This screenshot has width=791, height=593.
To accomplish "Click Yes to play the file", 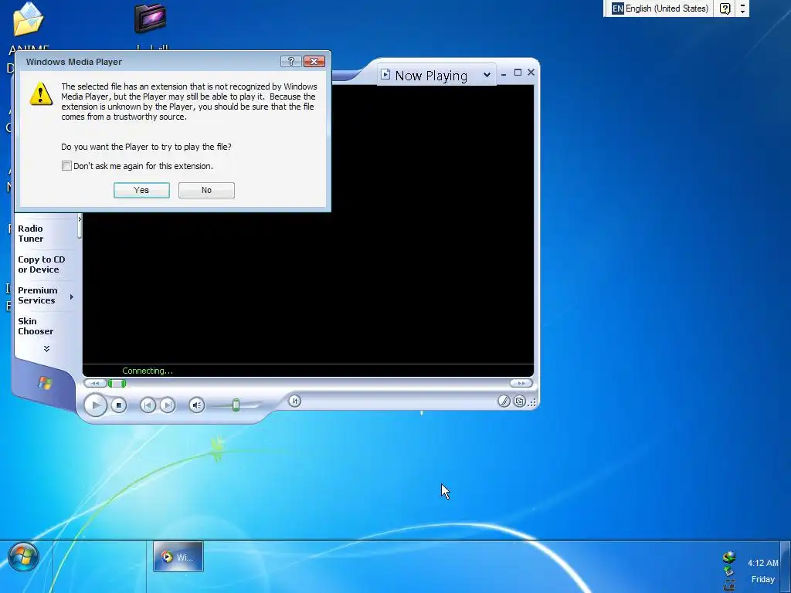I will [141, 190].
